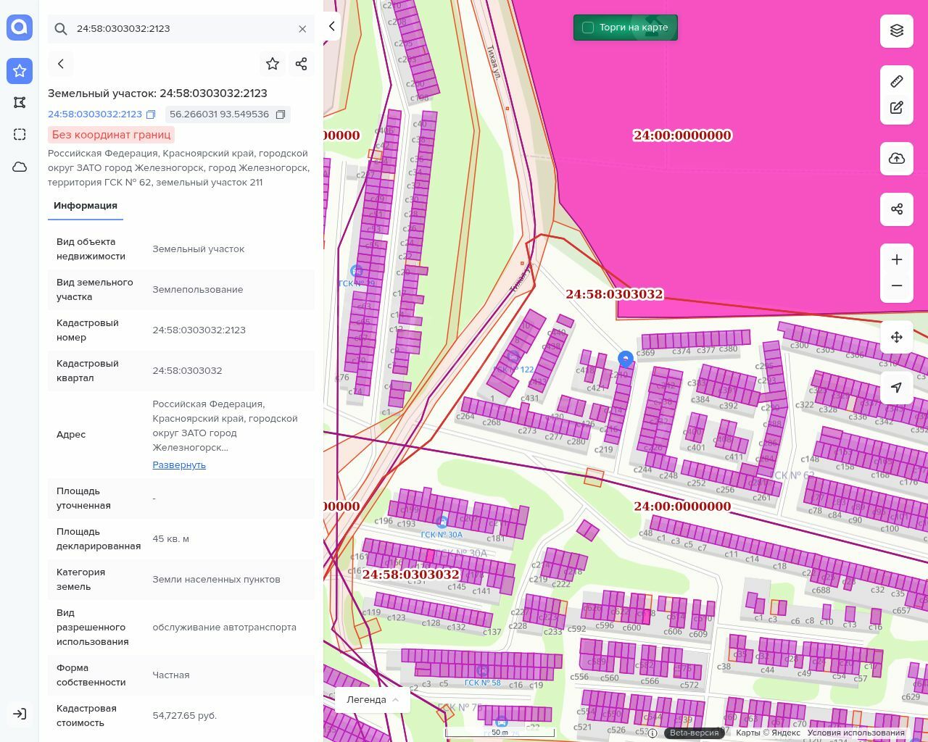Zoom in on the map
Image resolution: width=928 pixels, height=742 pixels.
click(x=897, y=259)
